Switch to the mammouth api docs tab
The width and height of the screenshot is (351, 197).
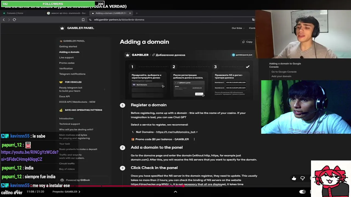pyautogui.click(x=67, y=13)
